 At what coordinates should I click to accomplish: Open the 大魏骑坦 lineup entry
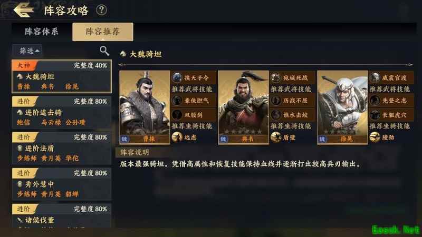click(x=62, y=76)
